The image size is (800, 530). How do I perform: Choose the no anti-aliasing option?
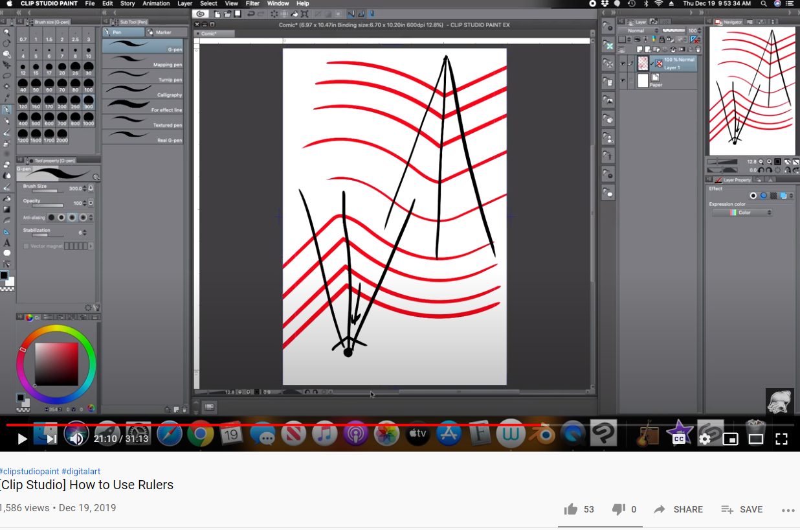coord(51,218)
